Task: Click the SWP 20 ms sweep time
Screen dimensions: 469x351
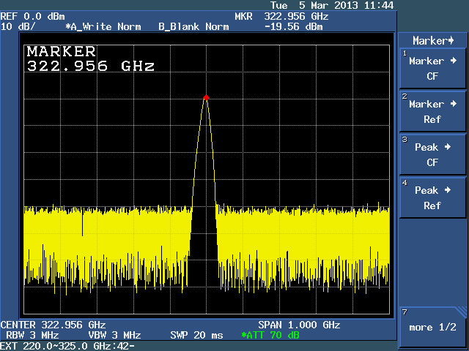Action: pyautogui.click(x=196, y=335)
